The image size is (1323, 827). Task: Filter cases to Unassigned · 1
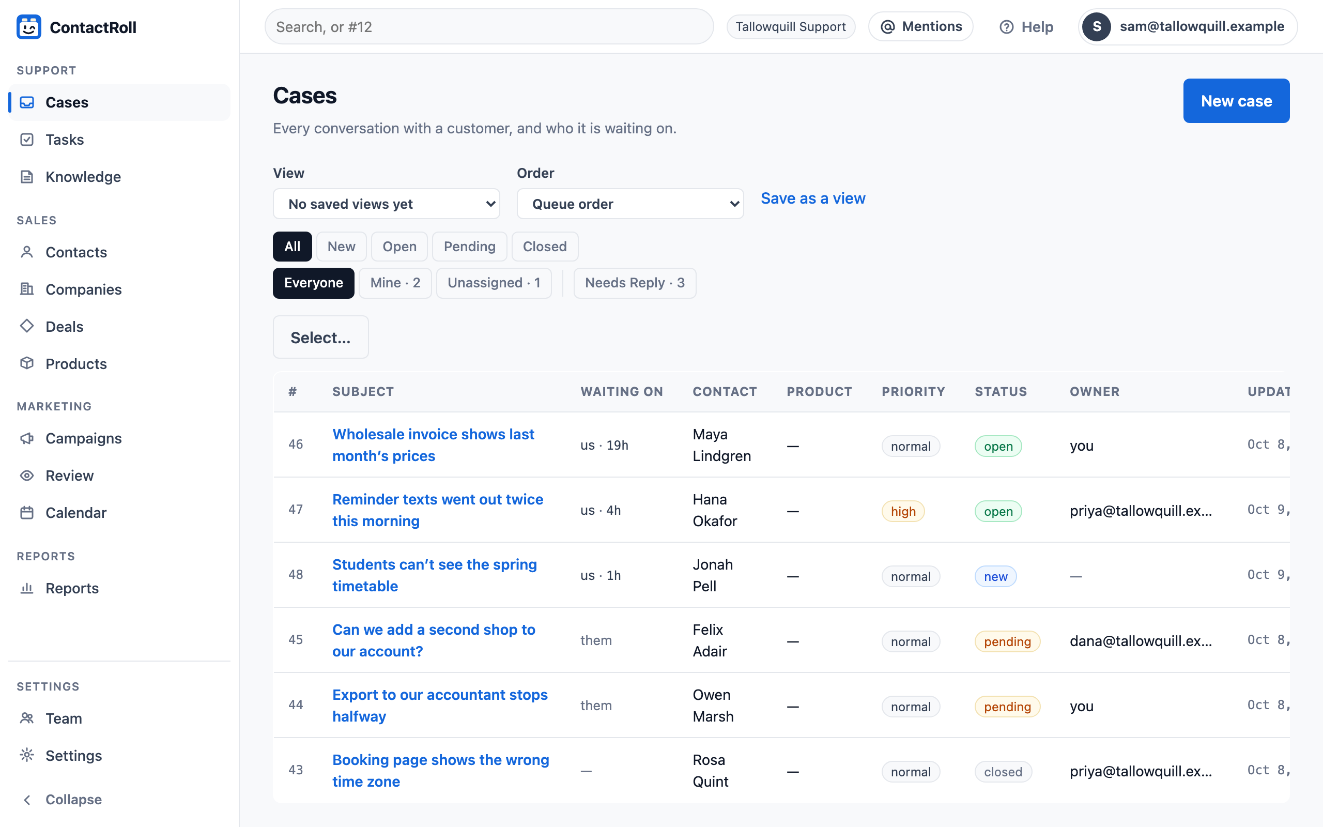point(494,283)
